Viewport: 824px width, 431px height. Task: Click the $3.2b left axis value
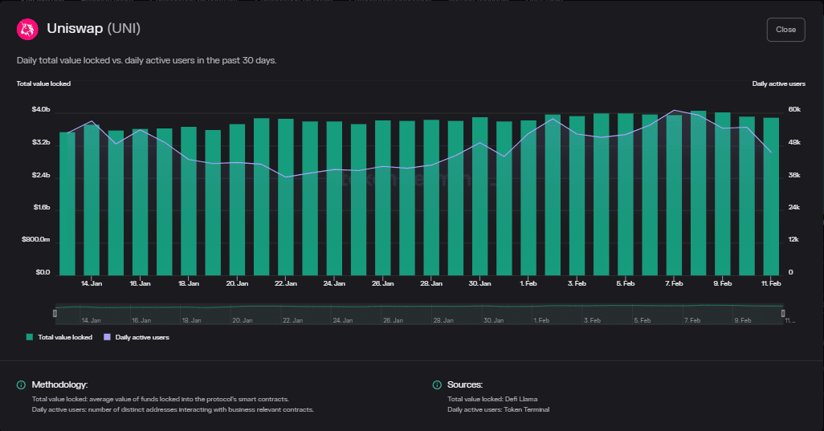(x=41, y=142)
